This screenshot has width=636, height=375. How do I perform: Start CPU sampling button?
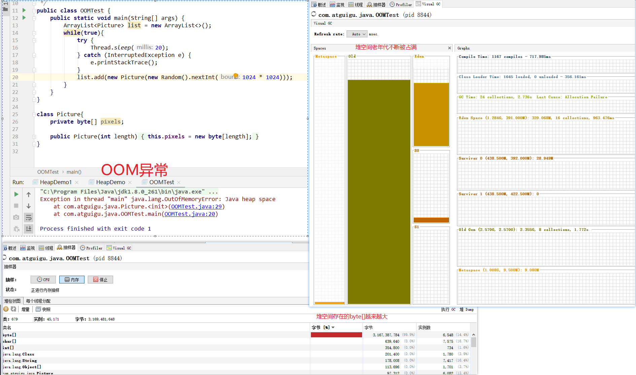pyautogui.click(x=43, y=279)
